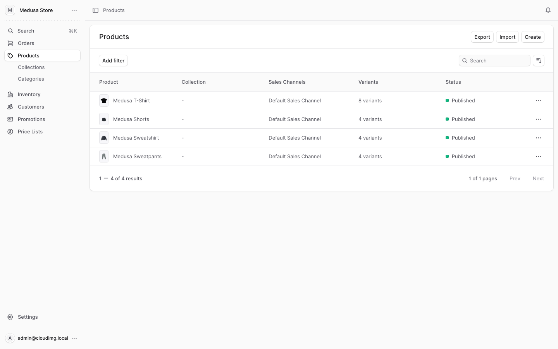Click the Sales Channels column header
Screen dimensions: 558x349
pos(287,82)
